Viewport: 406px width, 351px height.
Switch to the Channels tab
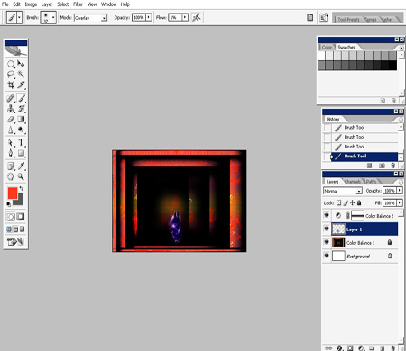tap(352, 182)
